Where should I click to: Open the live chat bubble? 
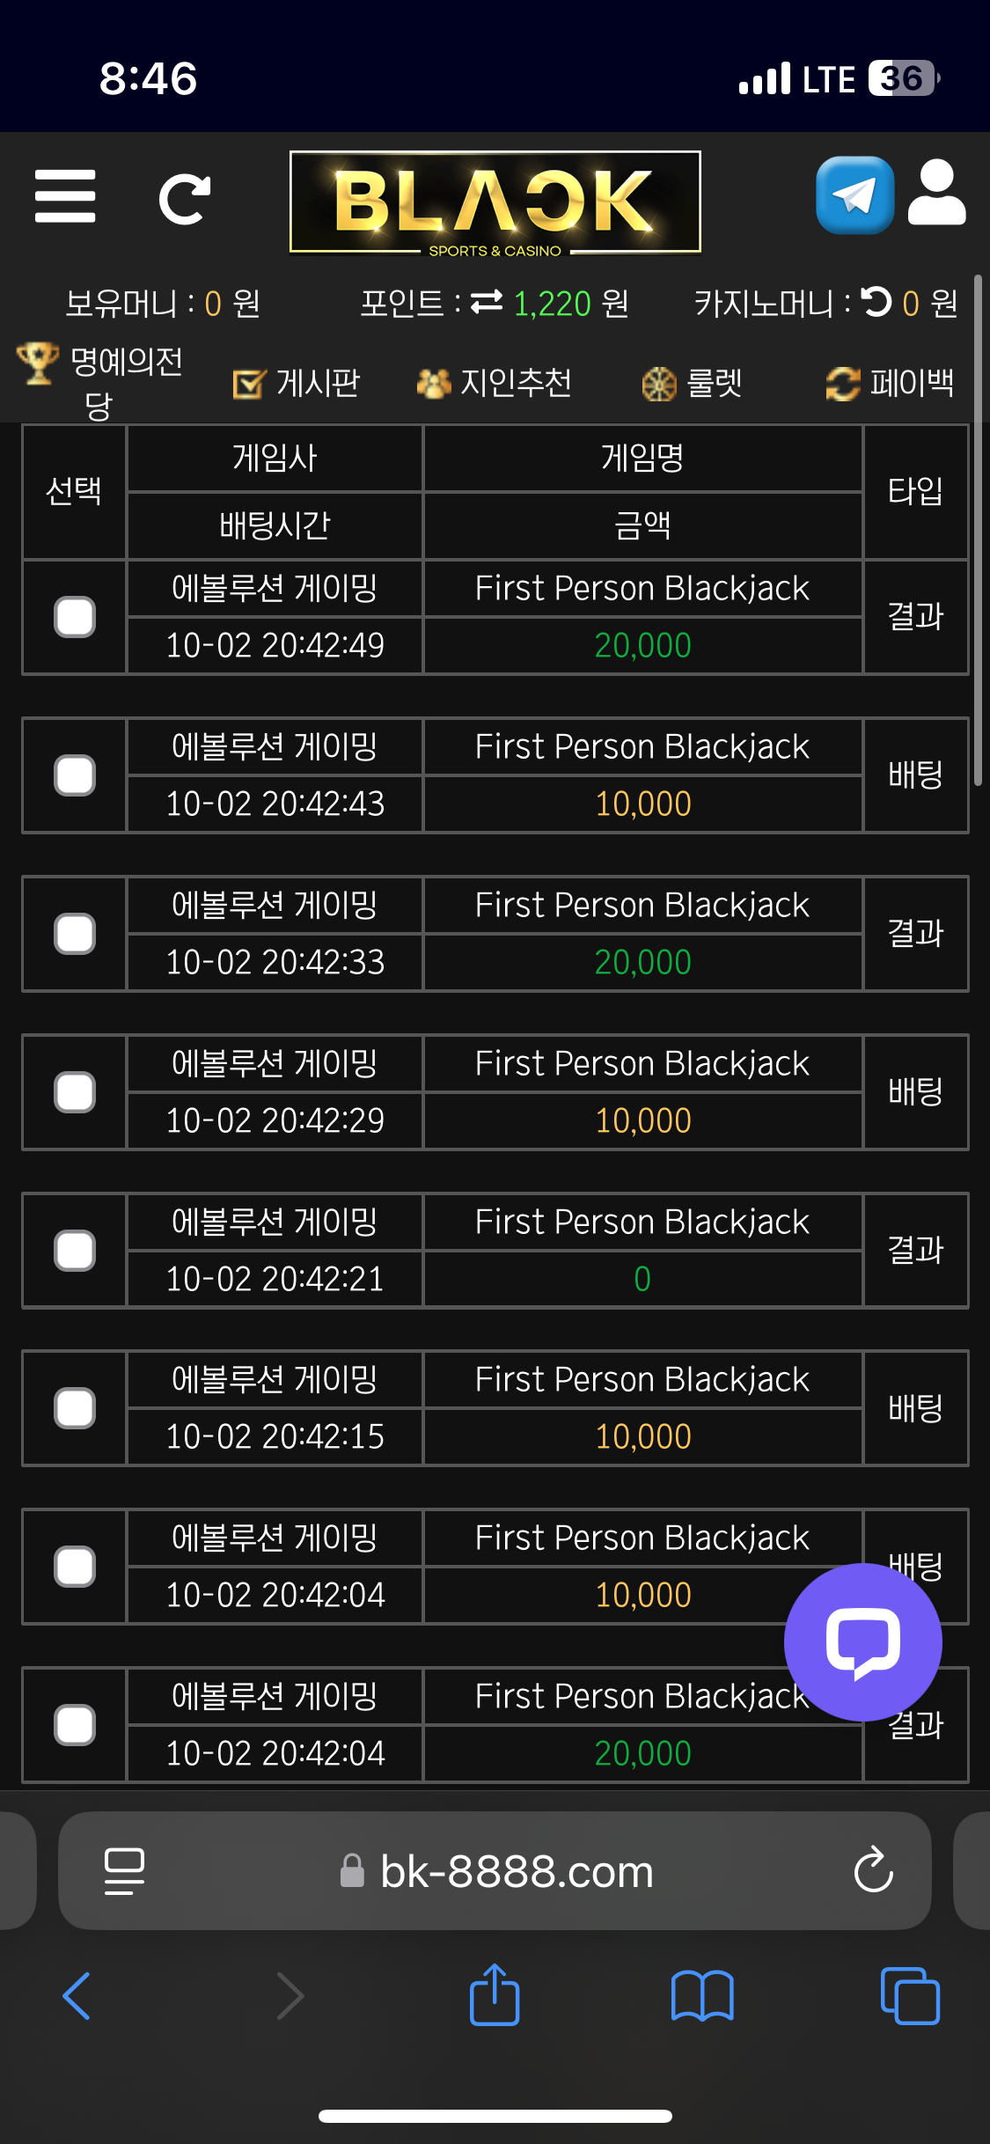[x=862, y=1641]
